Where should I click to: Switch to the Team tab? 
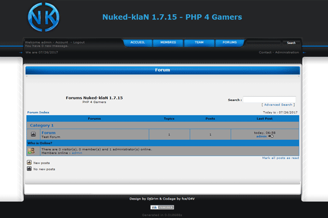click(199, 43)
